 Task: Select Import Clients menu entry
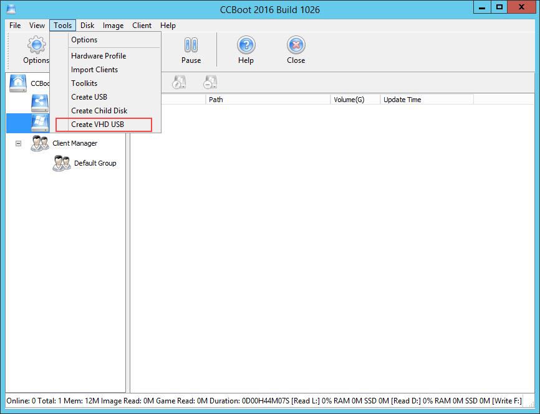(x=105, y=70)
